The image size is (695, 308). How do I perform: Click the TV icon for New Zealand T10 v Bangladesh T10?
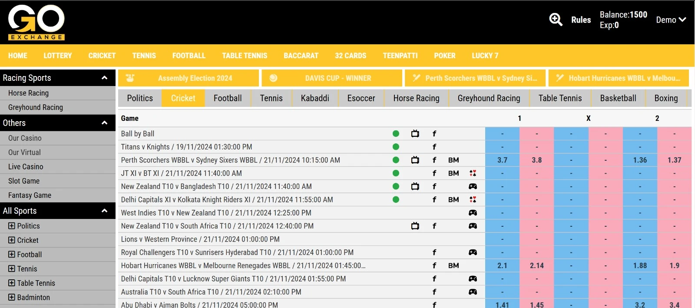click(x=415, y=186)
